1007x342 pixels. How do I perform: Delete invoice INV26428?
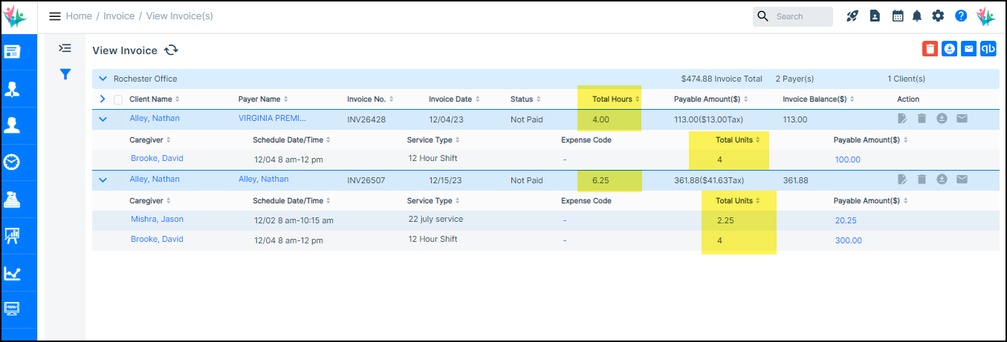click(922, 119)
